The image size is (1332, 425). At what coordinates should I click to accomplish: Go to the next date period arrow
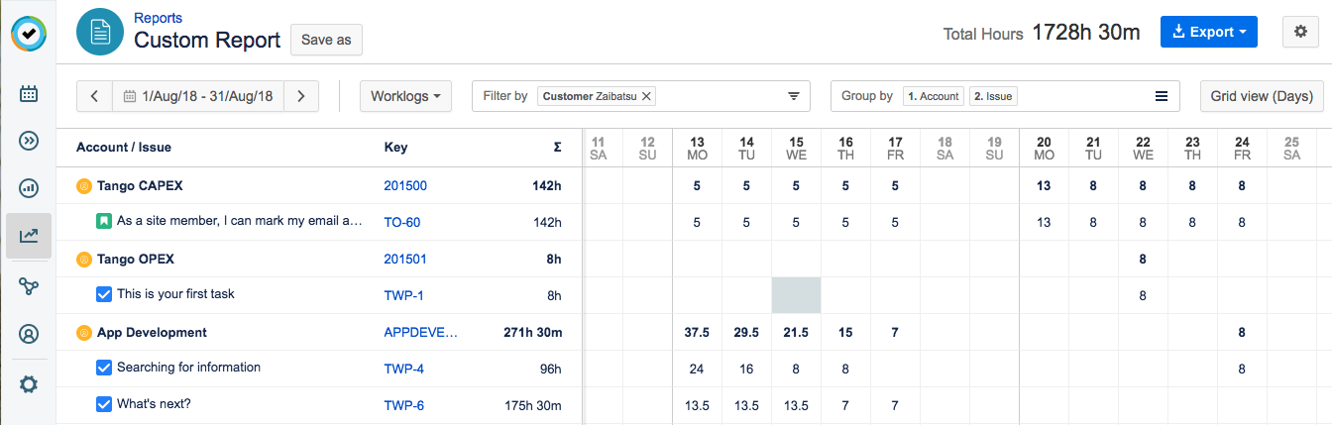pos(301,96)
